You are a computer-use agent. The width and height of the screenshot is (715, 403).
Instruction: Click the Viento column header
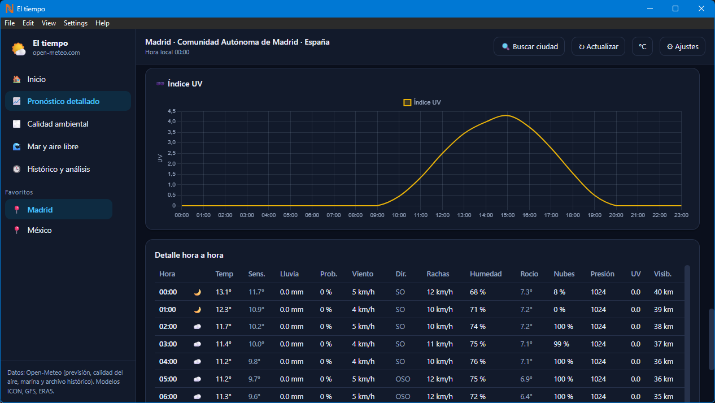(363, 274)
